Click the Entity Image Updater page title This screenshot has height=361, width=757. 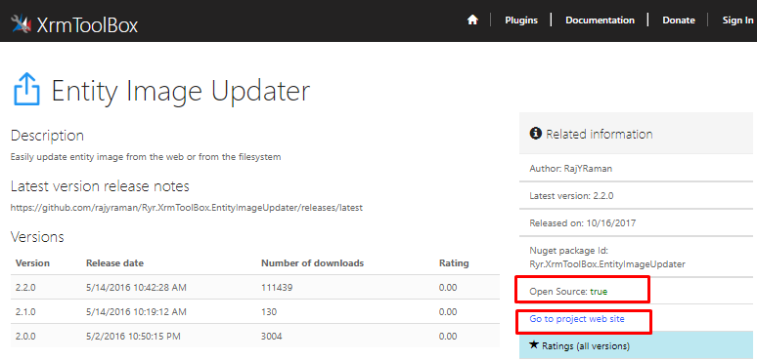181,91
